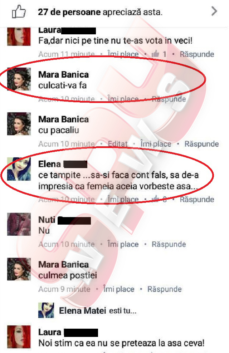Click the thumbs-up like icon at top
Viewport: 229px width, 353px height.
coord(19,11)
